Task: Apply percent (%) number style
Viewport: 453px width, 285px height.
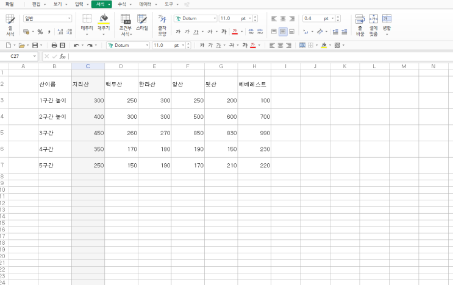Action: 40,32
